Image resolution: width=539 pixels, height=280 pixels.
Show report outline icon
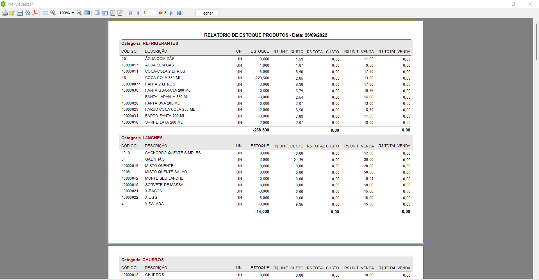(97, 13)
